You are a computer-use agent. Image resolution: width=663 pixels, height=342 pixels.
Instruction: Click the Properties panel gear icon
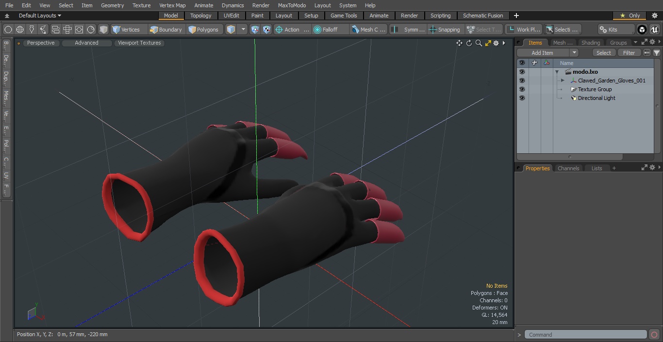coord(652,167)
